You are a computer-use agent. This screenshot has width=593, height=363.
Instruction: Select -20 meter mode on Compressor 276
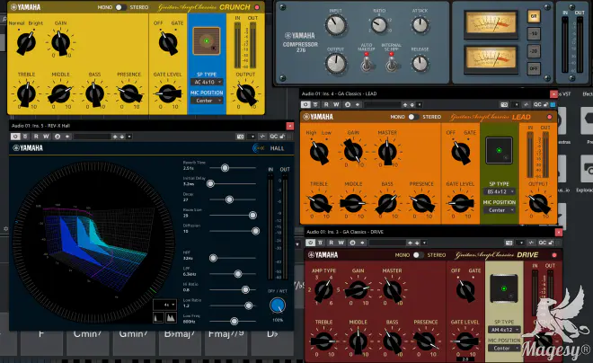(x=534, y=51)
